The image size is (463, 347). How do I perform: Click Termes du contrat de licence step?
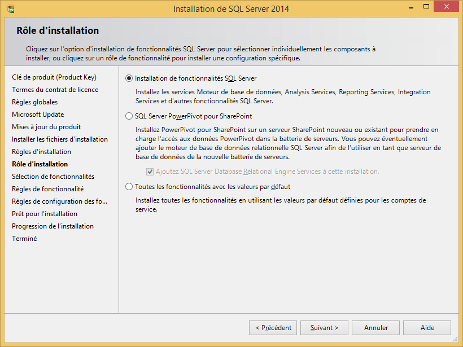(x=55, y=90)
